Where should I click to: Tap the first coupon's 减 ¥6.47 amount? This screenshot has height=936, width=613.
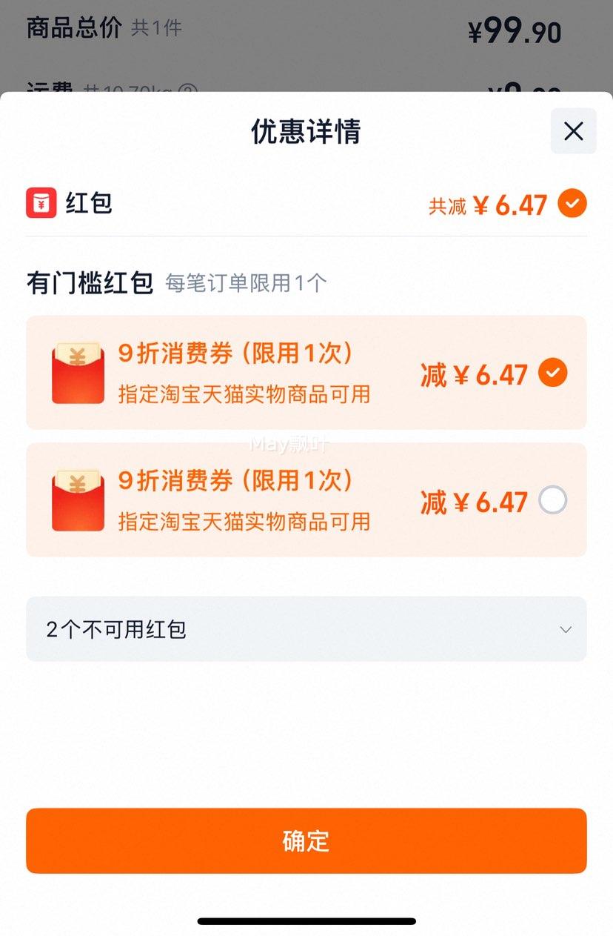pyautogui.click(x=474, y=374)
